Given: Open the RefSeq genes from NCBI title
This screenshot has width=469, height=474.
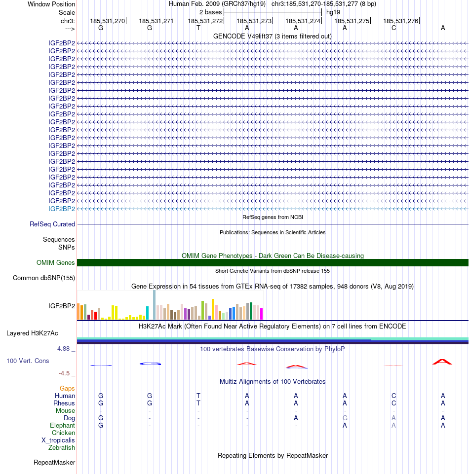Looking at the screenshot, I should coord(273,217).
